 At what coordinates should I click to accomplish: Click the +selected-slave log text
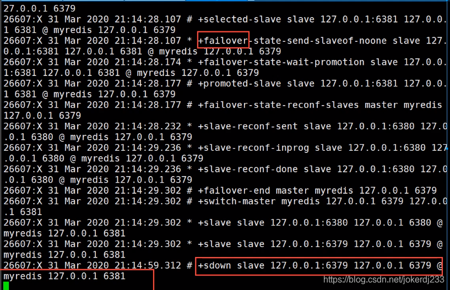pyautogui.click(x=240, y=19)
